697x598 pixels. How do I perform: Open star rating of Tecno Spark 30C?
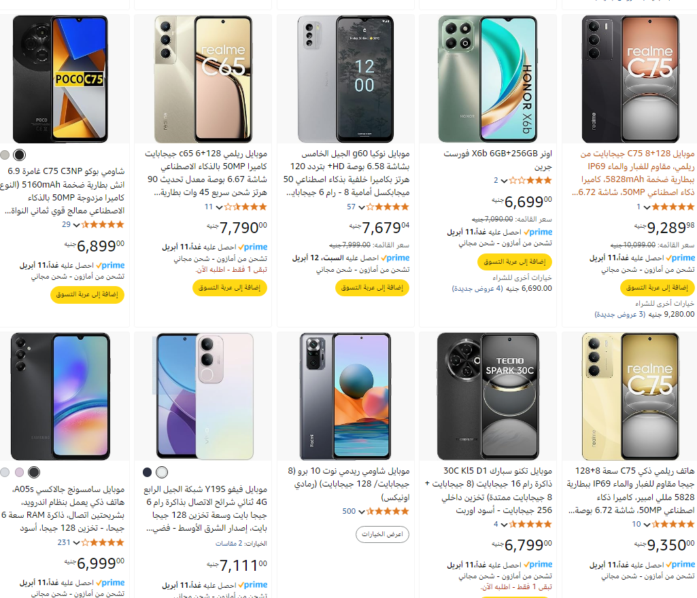[x=530, y=524]
